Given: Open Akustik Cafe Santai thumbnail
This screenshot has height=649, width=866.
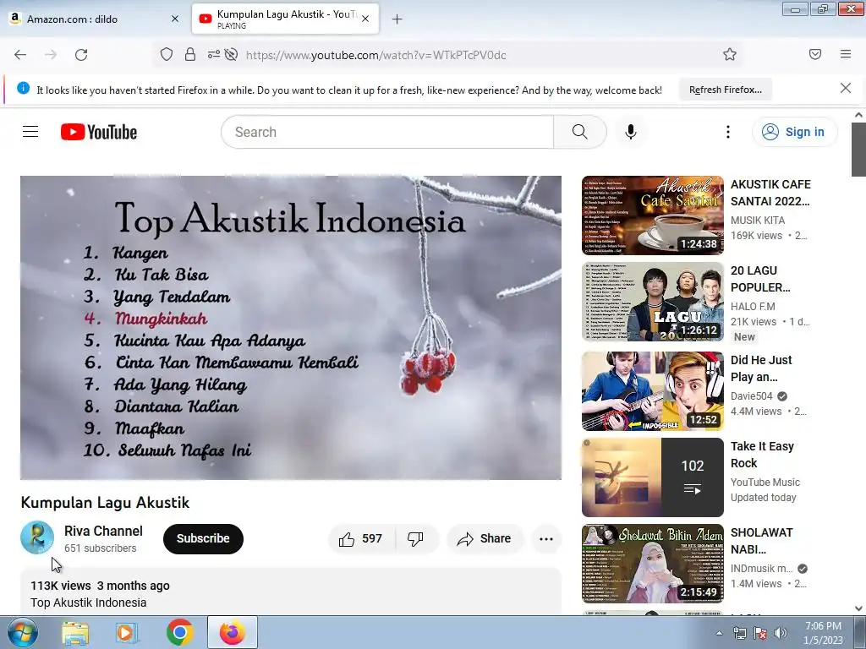Looking at the screenshot, I should pyautogui.click(x=652, y=215).
